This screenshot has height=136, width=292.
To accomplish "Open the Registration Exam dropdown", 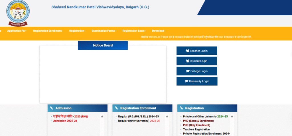I will coord(134,31).
